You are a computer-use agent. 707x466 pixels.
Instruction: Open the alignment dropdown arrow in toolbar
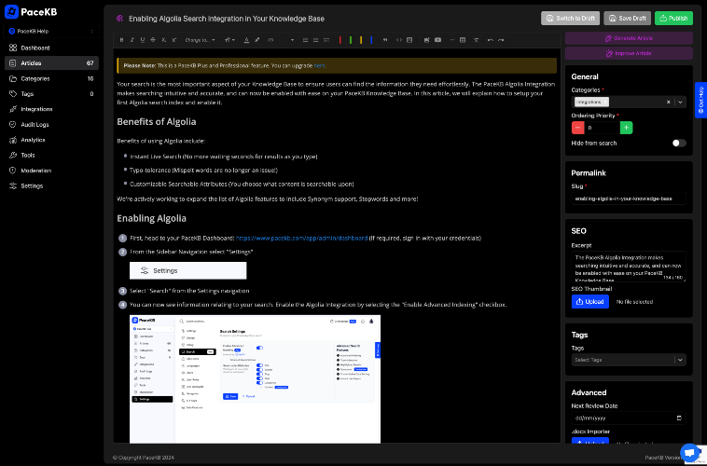[292, 40]
